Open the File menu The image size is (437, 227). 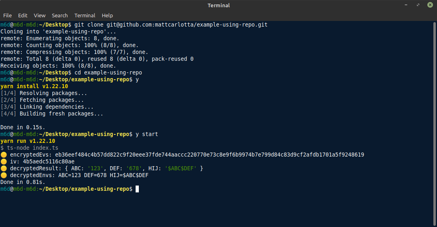[8, 16]
